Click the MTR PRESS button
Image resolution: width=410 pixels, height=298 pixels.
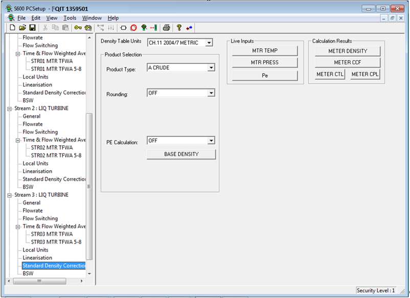tap(265, 62)
